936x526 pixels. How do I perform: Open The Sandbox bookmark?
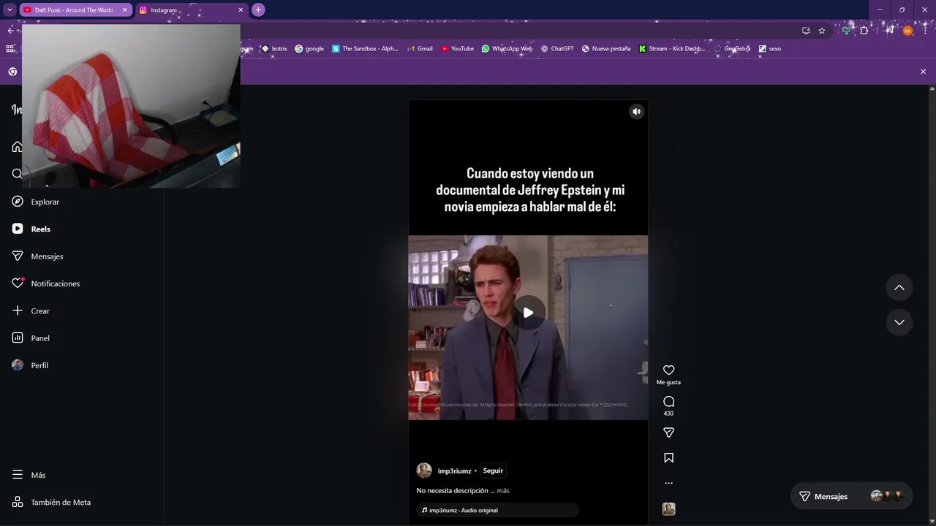click(365, 49)
